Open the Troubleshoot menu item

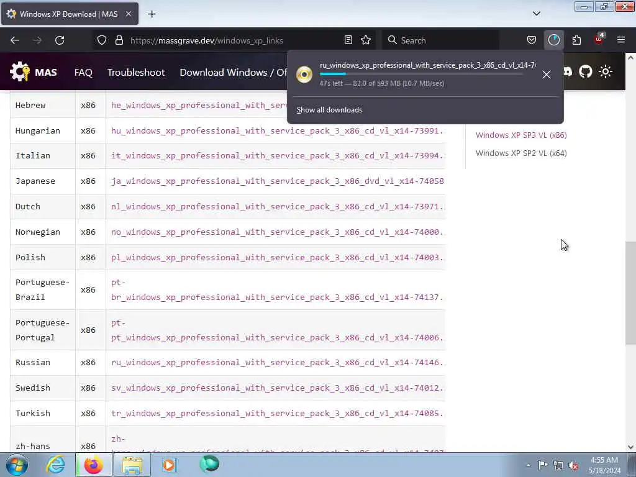tap(136, 72)
